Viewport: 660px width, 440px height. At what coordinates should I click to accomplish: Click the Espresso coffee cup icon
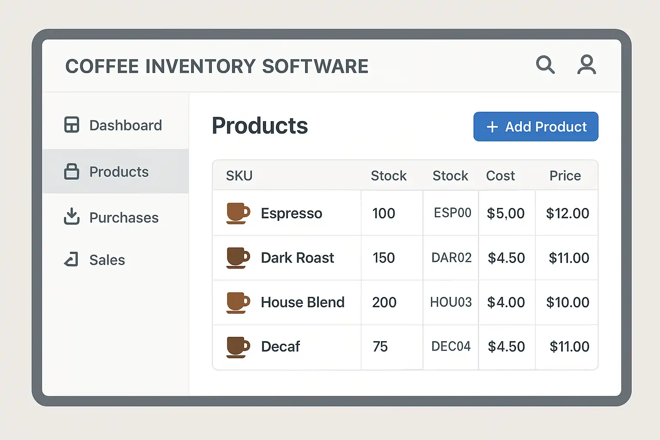[238, 213]
